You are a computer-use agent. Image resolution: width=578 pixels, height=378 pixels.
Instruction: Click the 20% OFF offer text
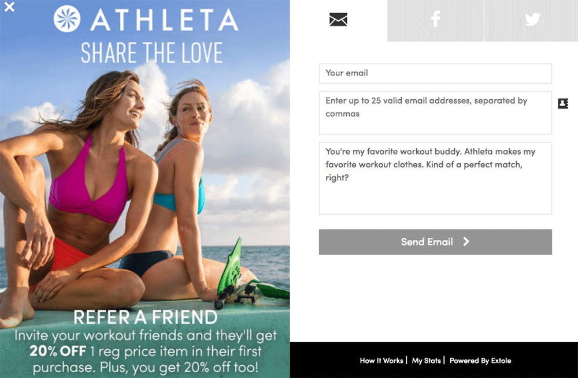(58, 351)
